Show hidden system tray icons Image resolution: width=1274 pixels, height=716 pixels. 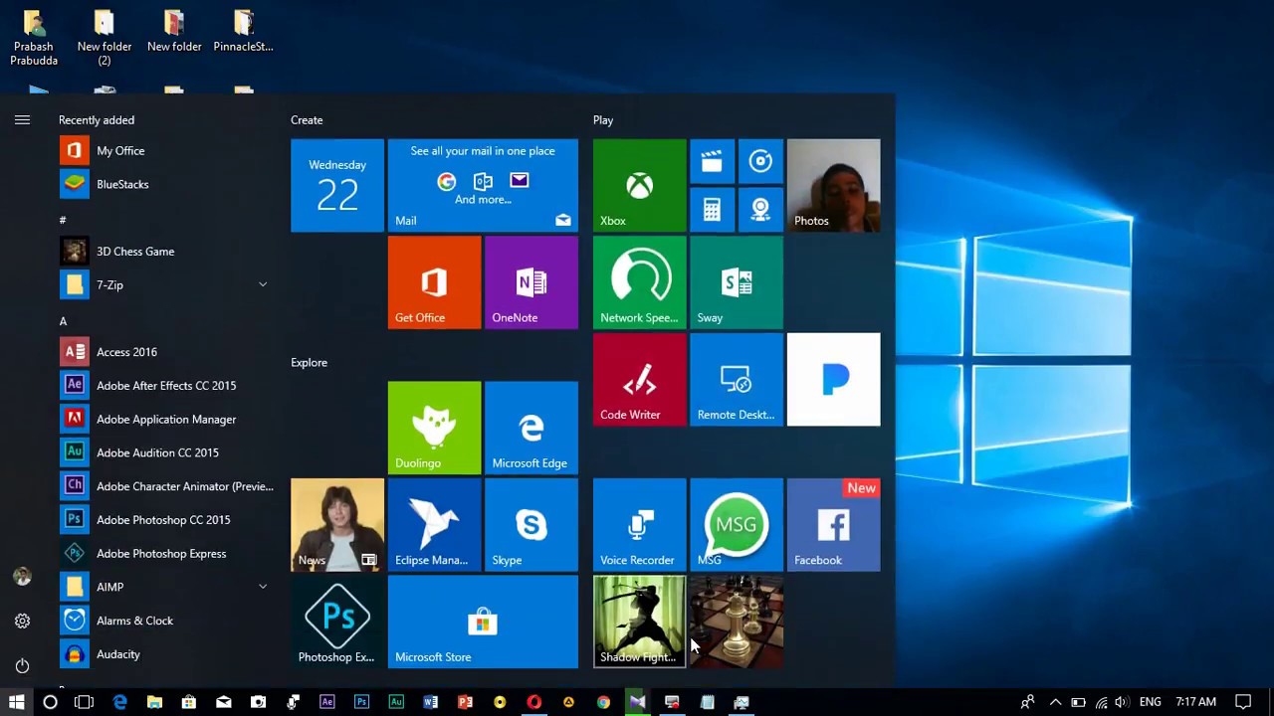1055,702
